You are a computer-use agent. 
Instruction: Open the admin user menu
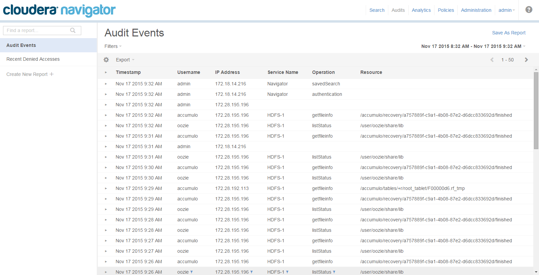(x=506, y=10)
